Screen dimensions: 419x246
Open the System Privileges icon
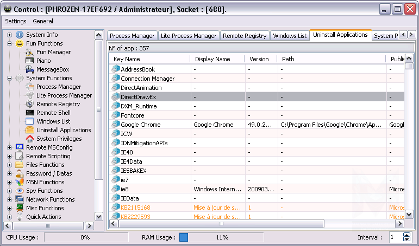[x=30, y=139]
